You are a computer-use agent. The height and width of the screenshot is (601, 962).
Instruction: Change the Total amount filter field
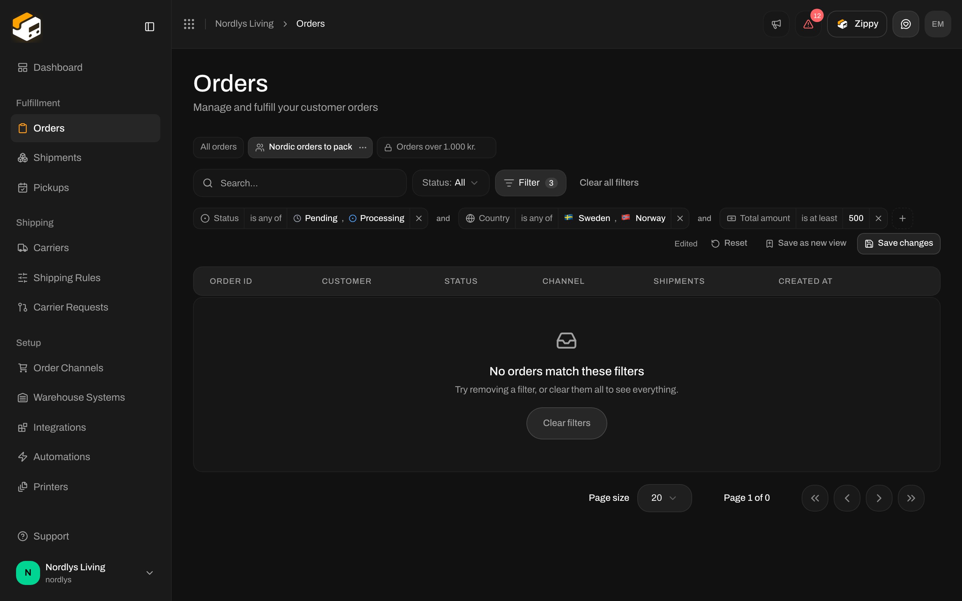click(758, 218)
